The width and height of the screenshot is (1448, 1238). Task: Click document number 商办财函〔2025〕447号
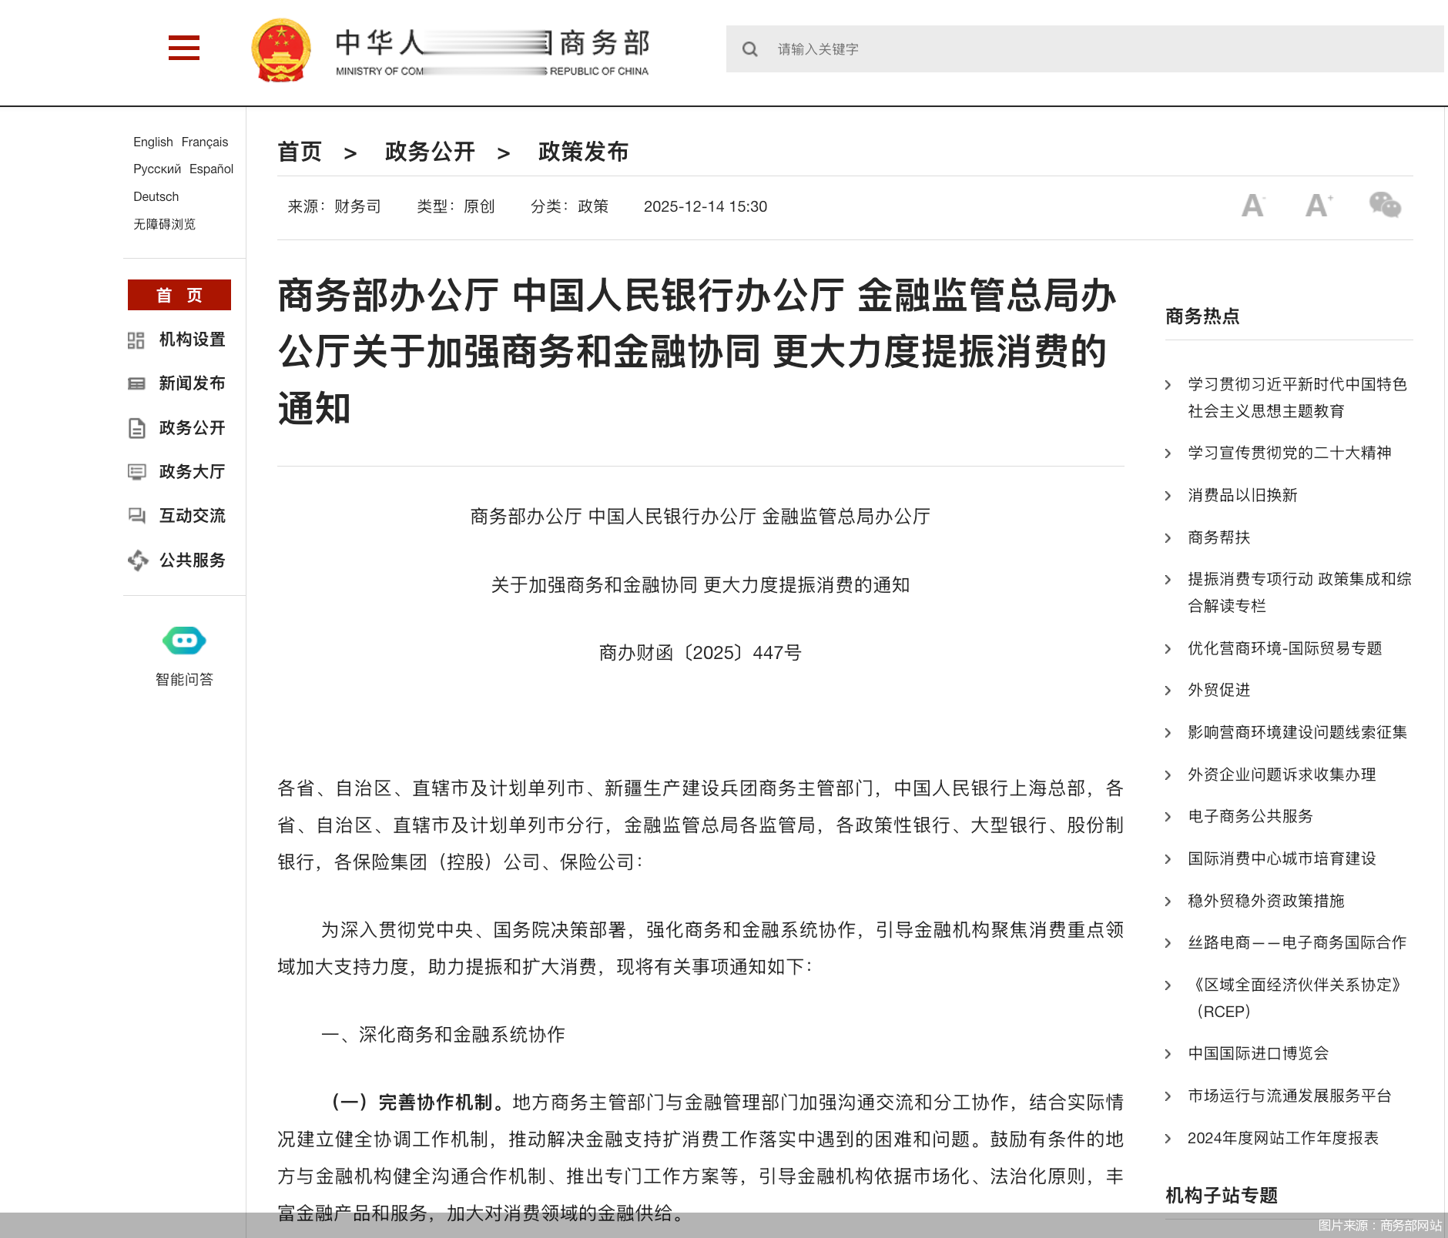tap(700, 653)
